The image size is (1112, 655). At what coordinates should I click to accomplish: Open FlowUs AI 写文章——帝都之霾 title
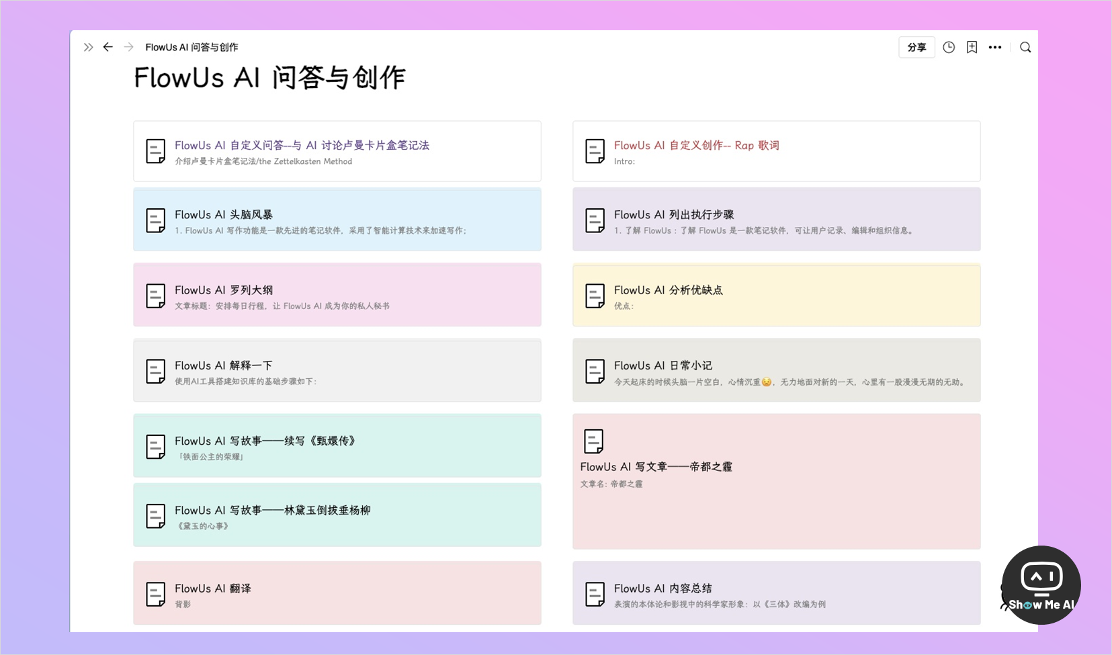click(x=656, y=466)
